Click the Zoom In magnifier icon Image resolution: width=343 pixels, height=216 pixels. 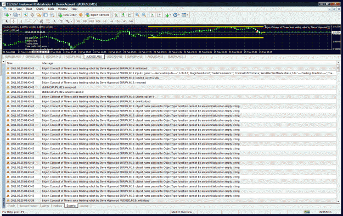137,15
